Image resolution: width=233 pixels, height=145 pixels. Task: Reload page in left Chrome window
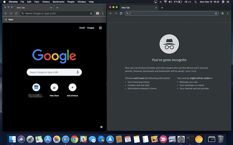coord(16,13)
